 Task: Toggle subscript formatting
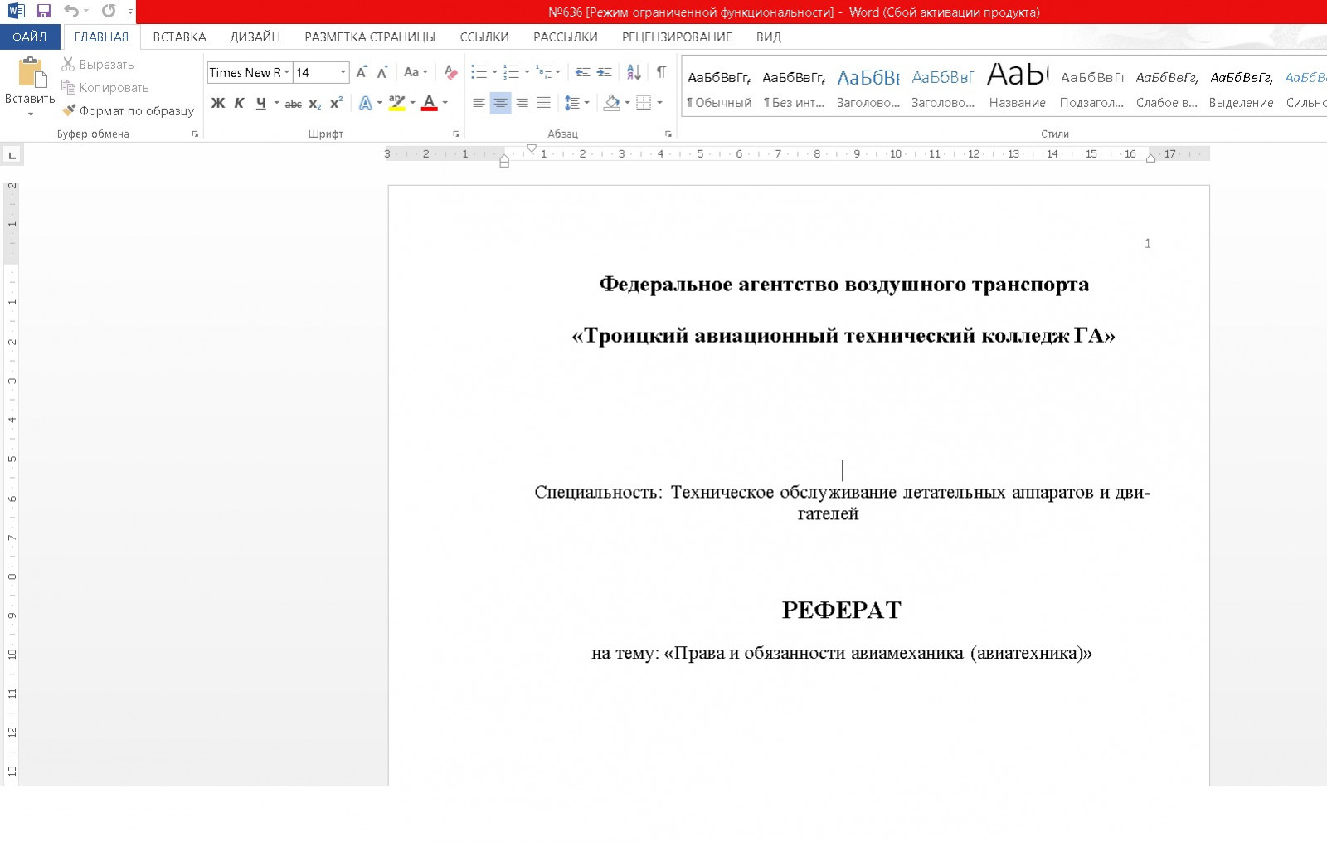point(314,103)
